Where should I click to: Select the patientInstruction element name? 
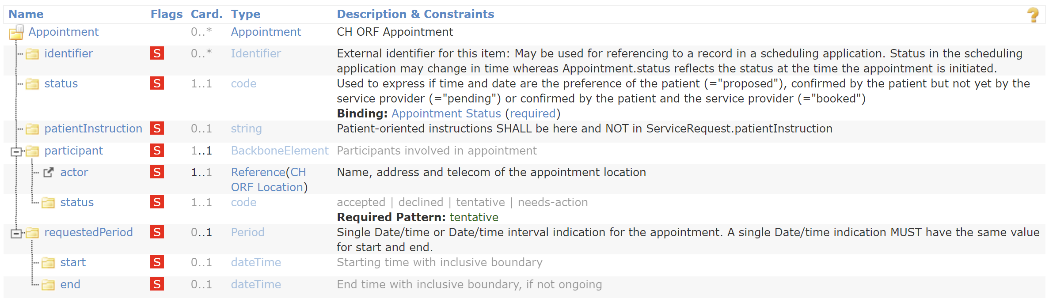pos(93,128)
